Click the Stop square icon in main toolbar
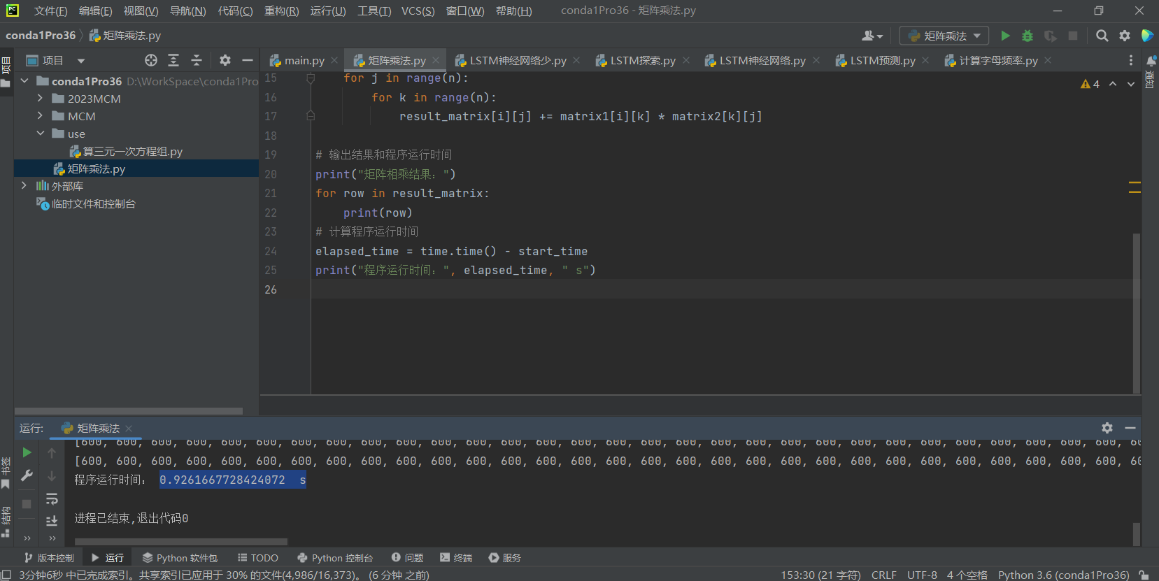The height and width of the screenshot is (581, 1159). (1073, 36)
